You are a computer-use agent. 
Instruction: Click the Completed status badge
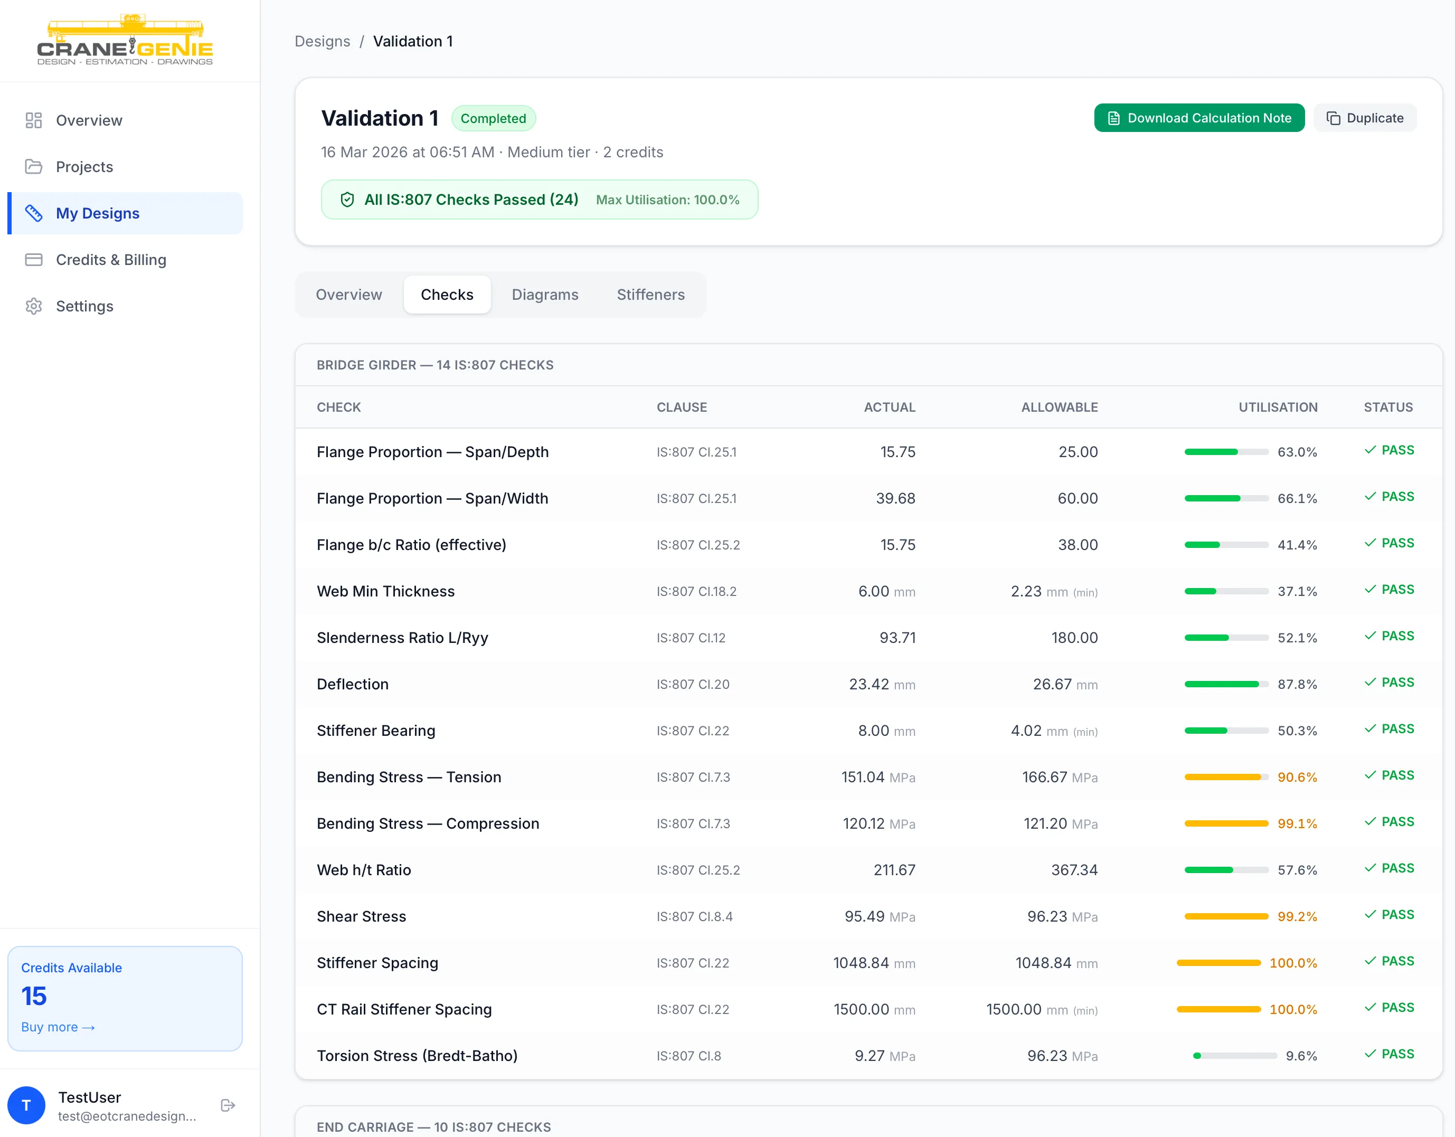pos(494,119)
